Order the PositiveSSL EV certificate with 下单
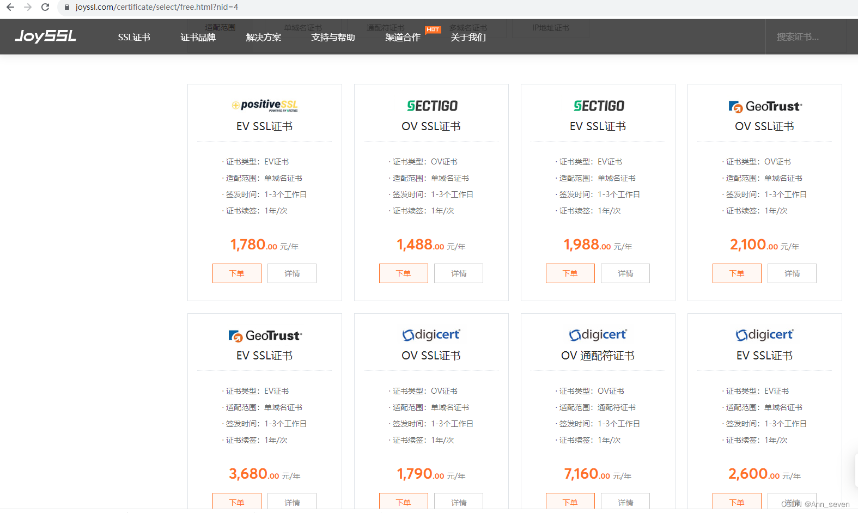 (x=237, y=273)
